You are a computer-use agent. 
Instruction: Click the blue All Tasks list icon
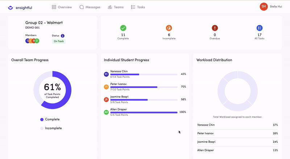point(260,28)
